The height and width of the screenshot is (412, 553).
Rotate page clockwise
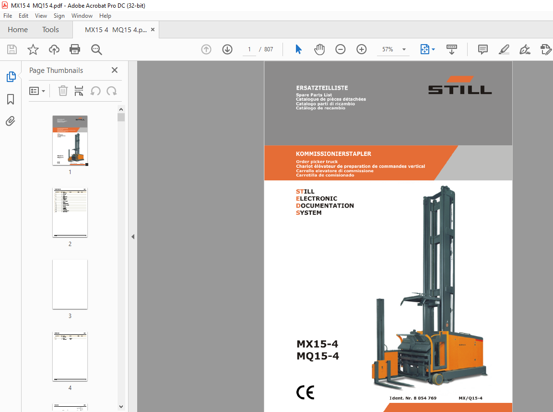click(x=112, y=91)
